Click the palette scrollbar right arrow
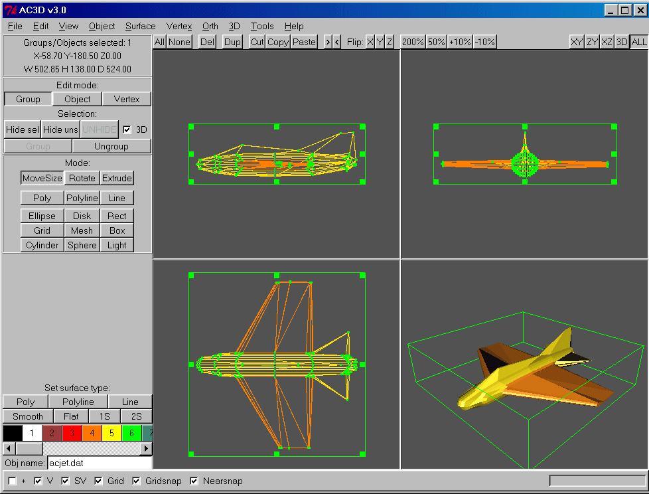This screenshot has height=494, width=649. pyautogui.click(x=147, y=449)
